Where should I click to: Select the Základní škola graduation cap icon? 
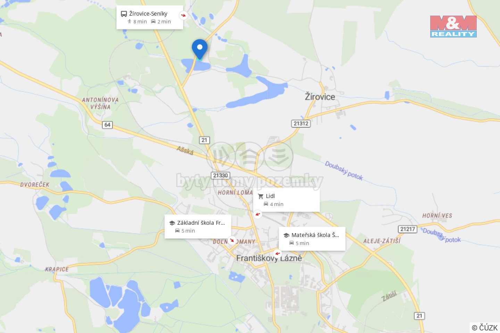pyautogui.click(x=172, y=223)
